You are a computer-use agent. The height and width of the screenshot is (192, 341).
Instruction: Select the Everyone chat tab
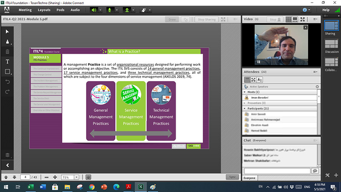pos(249,178)
